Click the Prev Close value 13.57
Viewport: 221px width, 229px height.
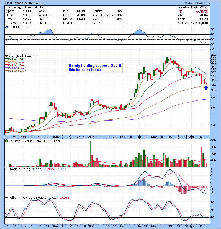[x=27, y=23]
